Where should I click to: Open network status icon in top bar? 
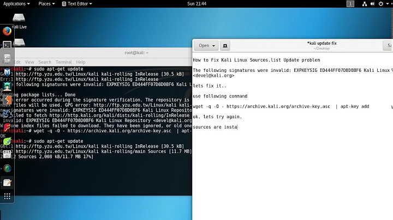[365, 4]
